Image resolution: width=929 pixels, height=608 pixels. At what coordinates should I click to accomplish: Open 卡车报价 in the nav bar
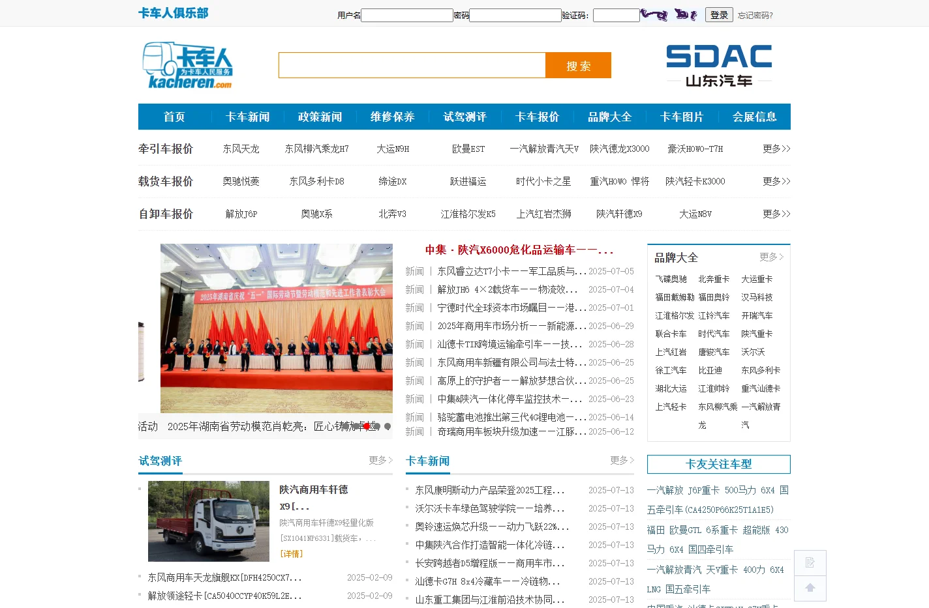coord(537,117)
